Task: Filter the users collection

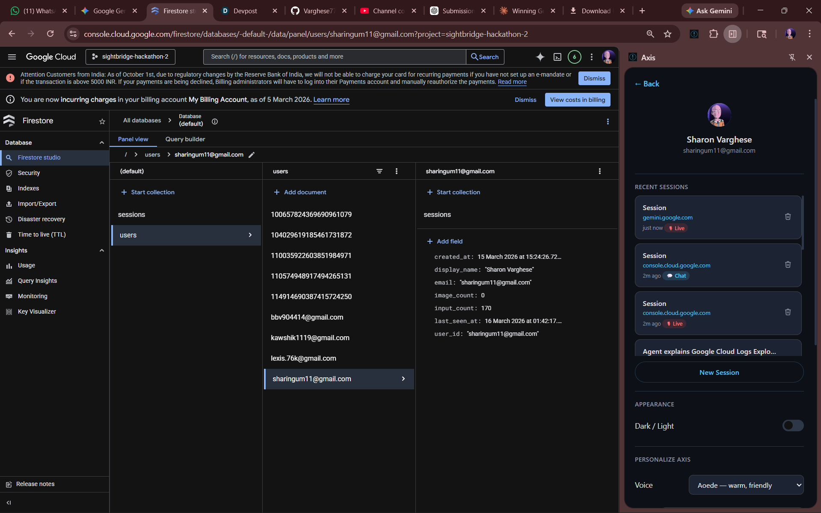Action: (379, 171)
